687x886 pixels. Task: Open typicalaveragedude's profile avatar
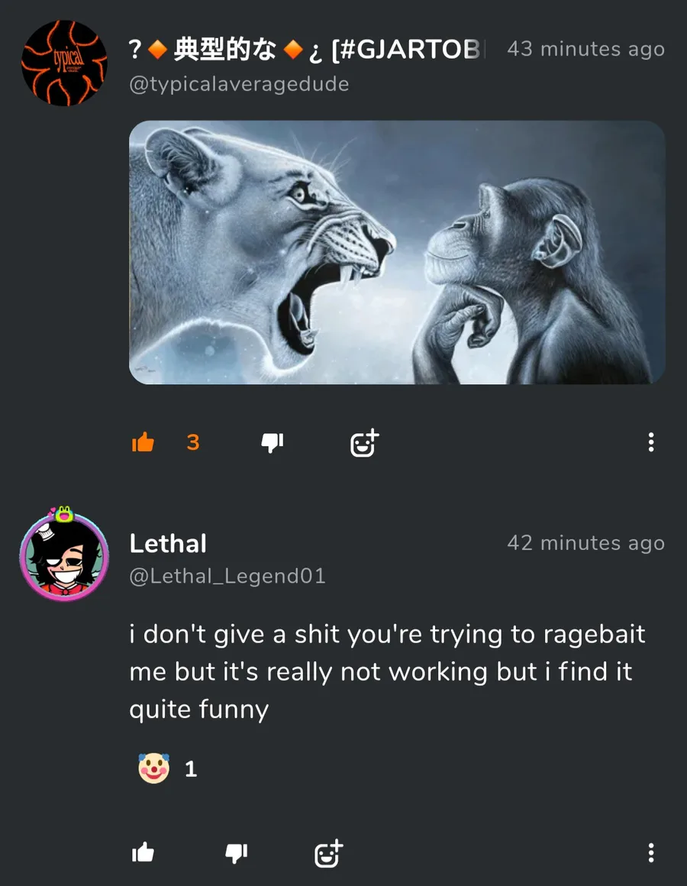[64, 63]
